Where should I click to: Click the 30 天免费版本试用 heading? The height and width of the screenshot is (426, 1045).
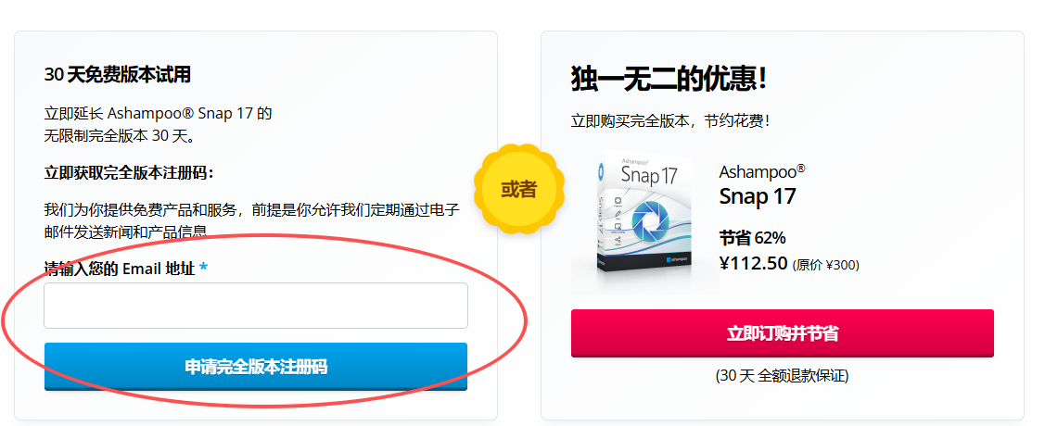pos(117,75)
